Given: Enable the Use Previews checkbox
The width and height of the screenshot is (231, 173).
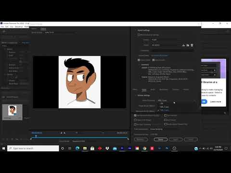Looking at the screenshot, I should (165, 115).
